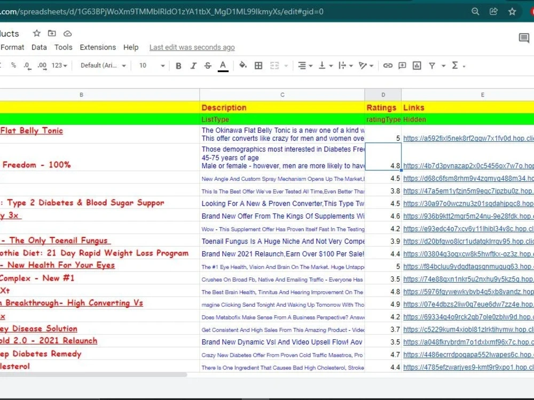Click the merge cells icon
Screen dimensions: 534x400
[x=274, y=66]
